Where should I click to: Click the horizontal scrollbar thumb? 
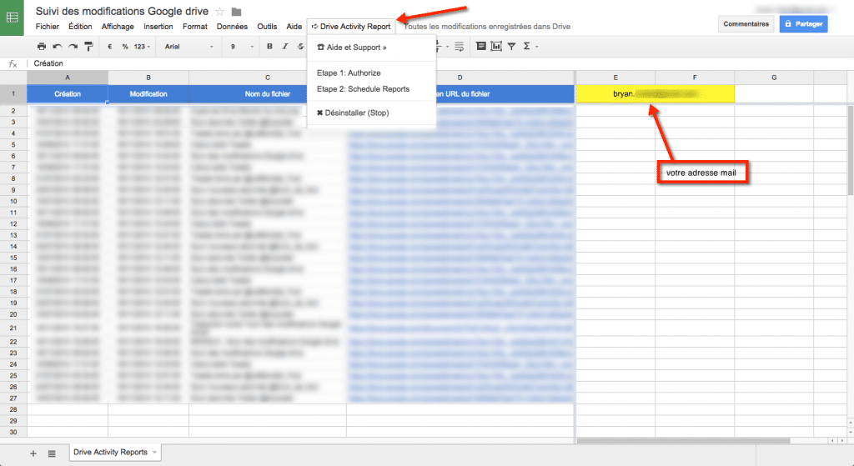pos(683,440)
